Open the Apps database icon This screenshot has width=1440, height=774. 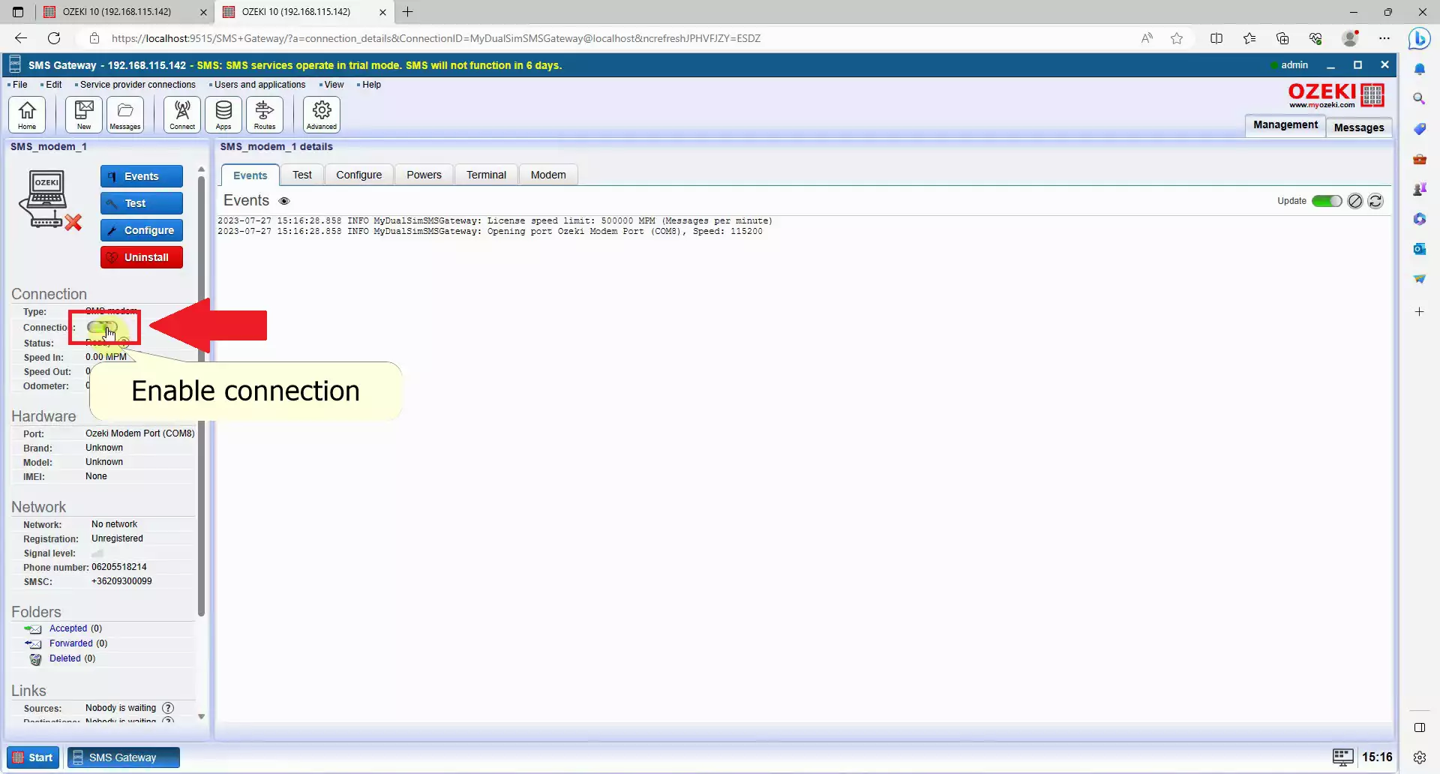coord(223,115)
